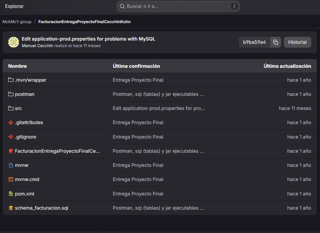Open the pom.xml file
This screenshot has height=233, width=320.
tap(24, 194)
